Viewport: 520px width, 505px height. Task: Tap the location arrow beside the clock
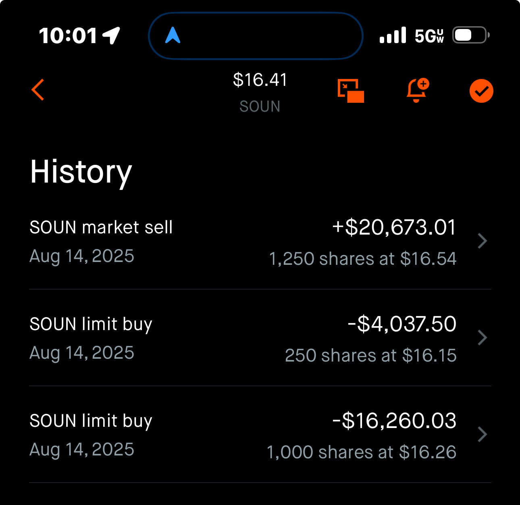[x=112, y=35]
